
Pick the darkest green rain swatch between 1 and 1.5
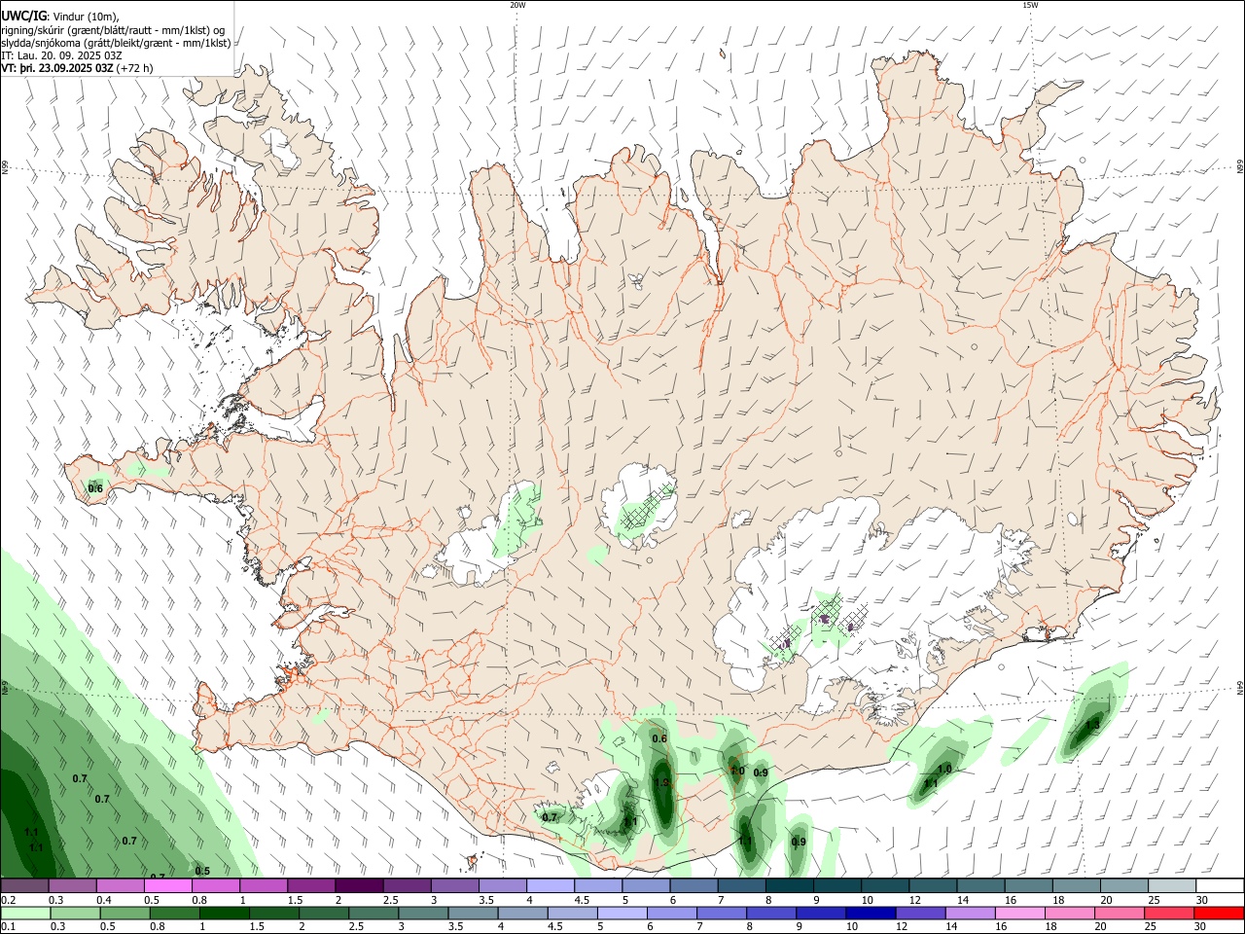224,913
